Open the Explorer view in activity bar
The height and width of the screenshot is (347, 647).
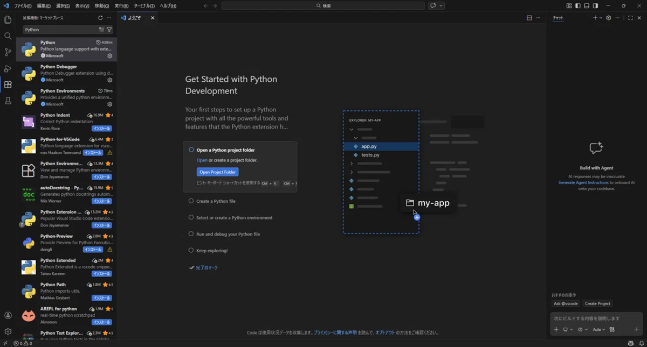tap(8, 20)
